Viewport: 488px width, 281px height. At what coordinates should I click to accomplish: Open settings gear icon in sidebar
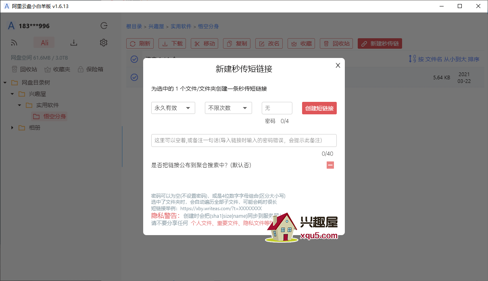click(x=104, y=43)
